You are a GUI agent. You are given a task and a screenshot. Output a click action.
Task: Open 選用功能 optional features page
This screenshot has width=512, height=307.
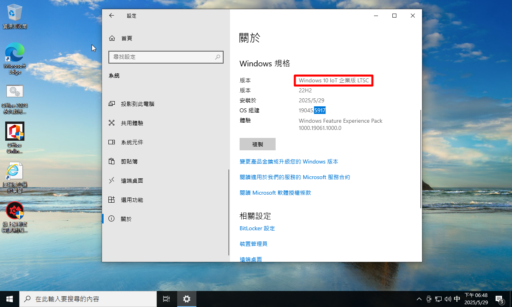166,200
